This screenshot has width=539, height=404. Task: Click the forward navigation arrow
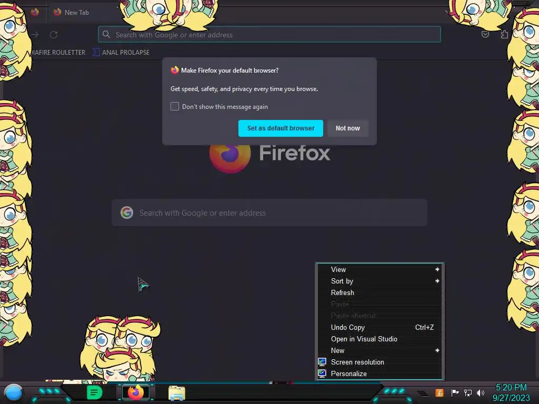35,34
